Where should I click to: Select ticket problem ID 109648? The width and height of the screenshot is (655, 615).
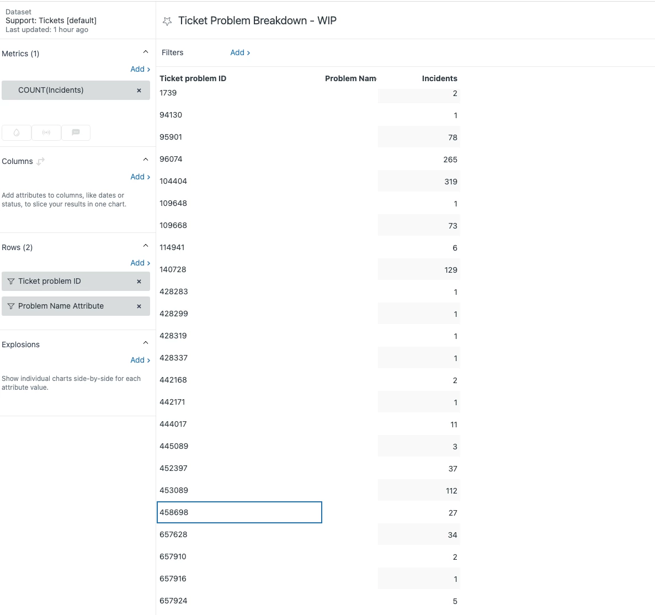coord(173,204)
